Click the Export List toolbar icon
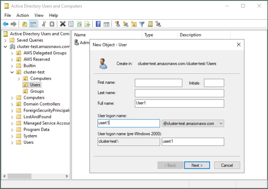Screen dimensions: 268x189 point(87,24)
